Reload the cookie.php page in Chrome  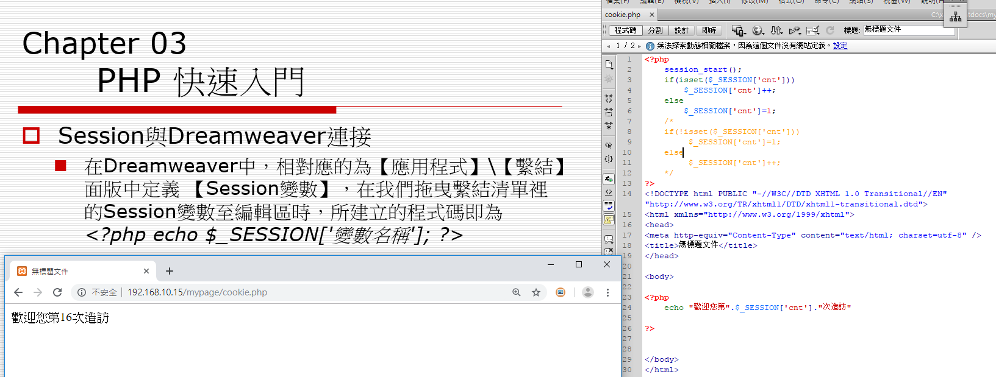click(57, 292)
